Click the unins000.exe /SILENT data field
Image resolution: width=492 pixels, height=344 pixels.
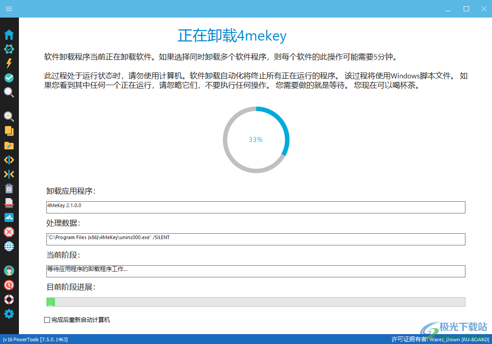256,239
